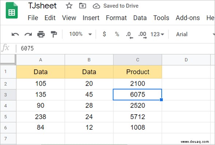Viewport: 215px width, 145px height.
Task: Click the move to folder icon
Action: point(83,6)
